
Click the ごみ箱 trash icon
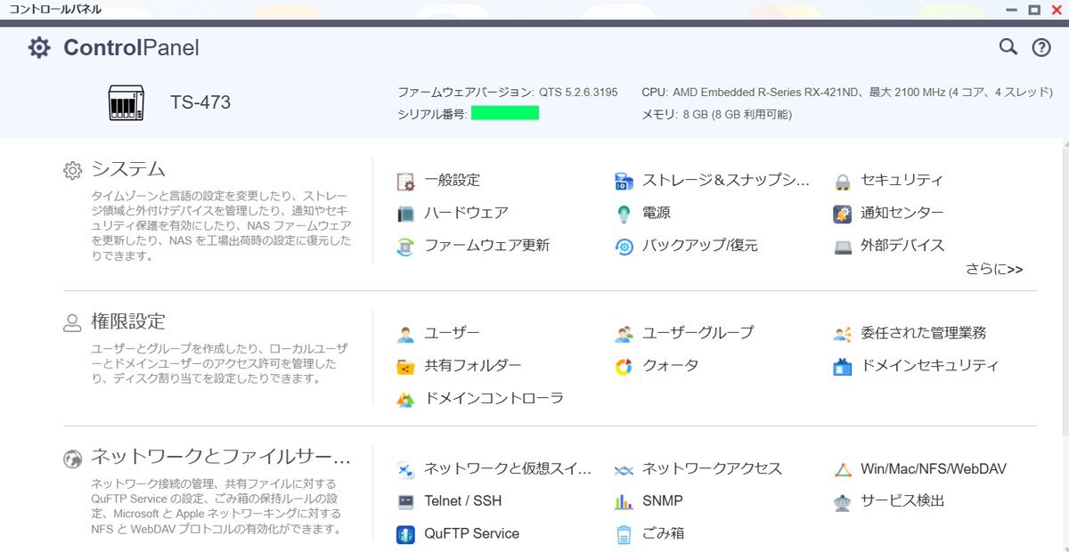tap(624, 534)
